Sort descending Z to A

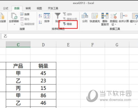40,22
